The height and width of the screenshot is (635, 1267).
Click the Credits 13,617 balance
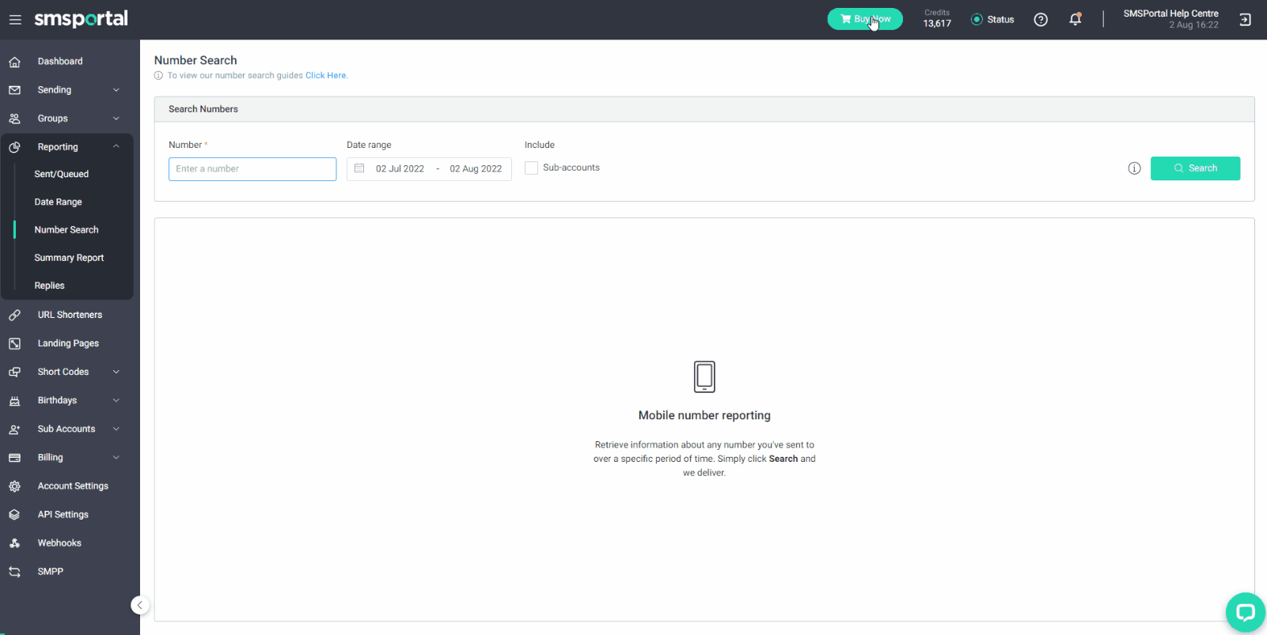click(937, 19)
